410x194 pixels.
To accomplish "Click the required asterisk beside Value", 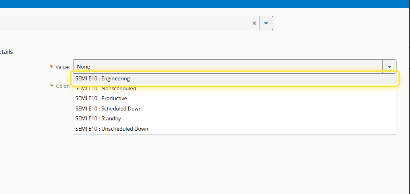I will (52, 67).
